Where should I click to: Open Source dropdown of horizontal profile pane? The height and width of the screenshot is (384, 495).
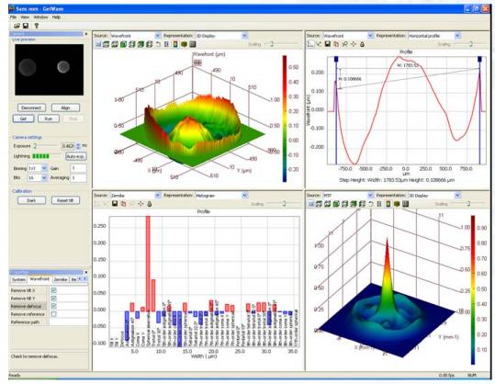coord(371,36)
